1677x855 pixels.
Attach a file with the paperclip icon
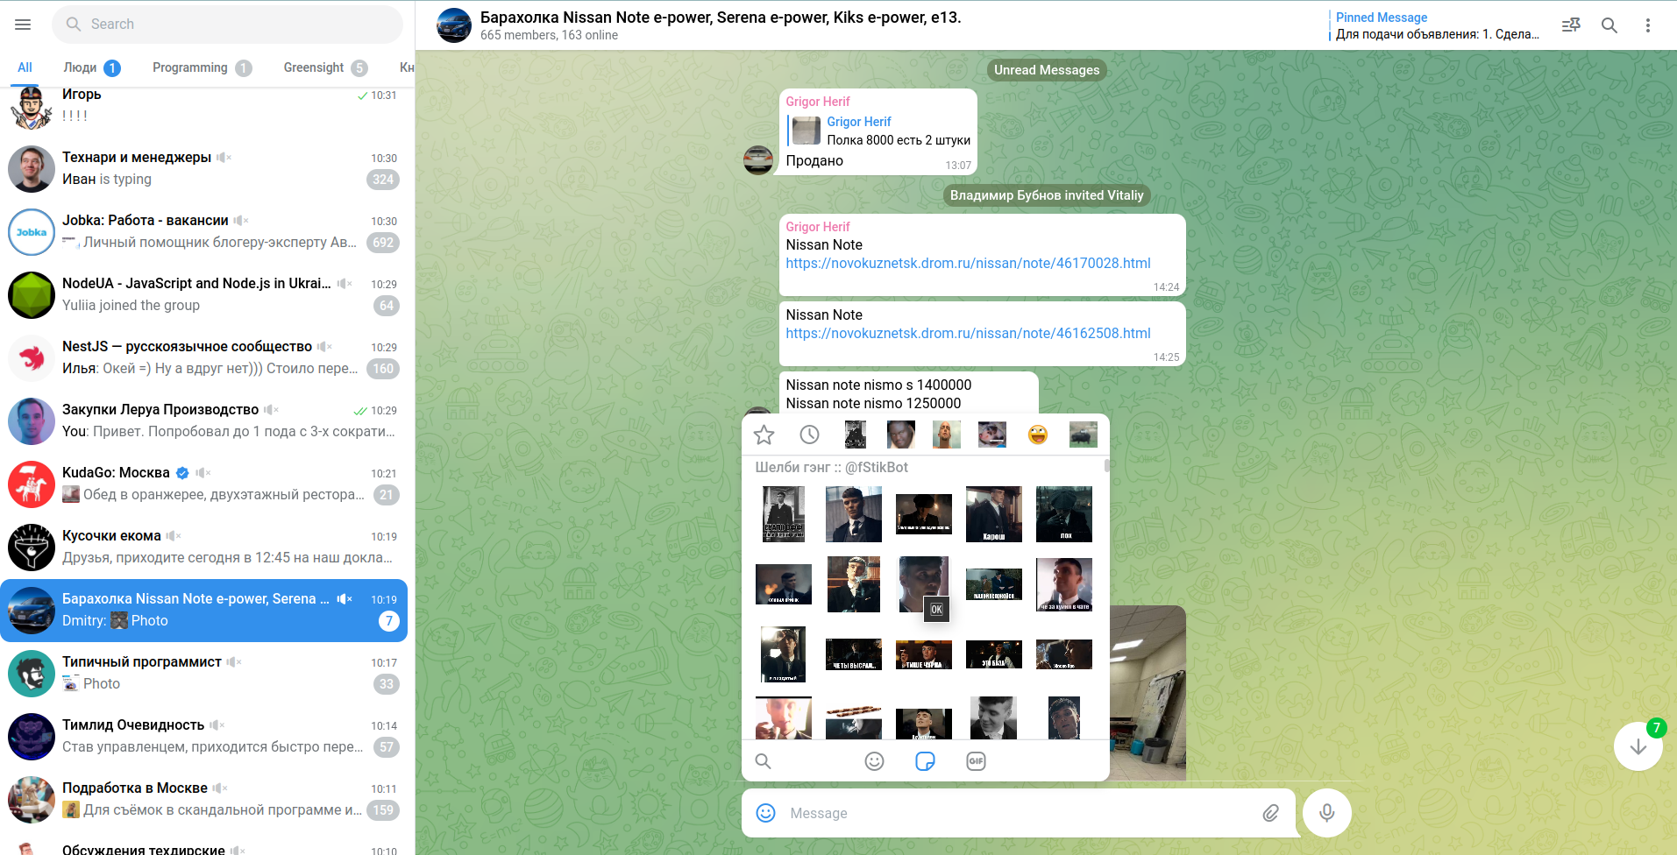coord(1270,813)
